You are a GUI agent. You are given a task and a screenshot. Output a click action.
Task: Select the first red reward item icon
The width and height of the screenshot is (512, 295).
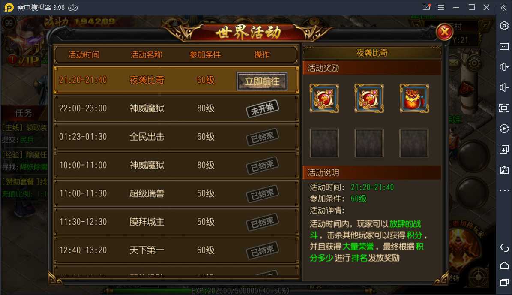[x=324, y=98]
